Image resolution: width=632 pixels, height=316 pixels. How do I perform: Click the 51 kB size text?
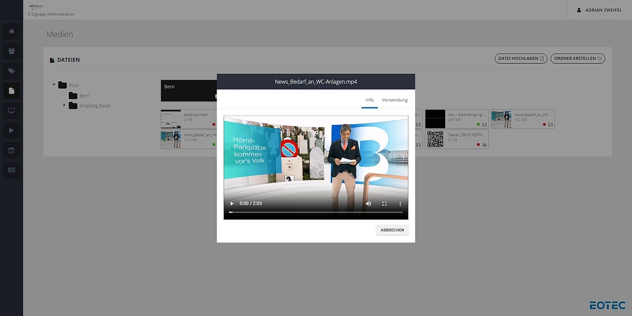tap(453, 140)
